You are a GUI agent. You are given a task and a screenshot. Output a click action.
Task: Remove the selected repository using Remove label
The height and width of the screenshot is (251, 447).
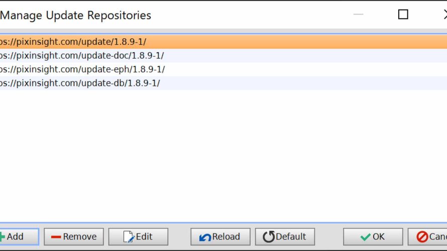pos(79,236)
